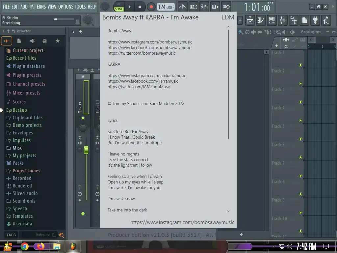Toggle the Browser via folder-tree toolbar icon
Viewport: 337px width, 253px height.
tap(294, 20)
